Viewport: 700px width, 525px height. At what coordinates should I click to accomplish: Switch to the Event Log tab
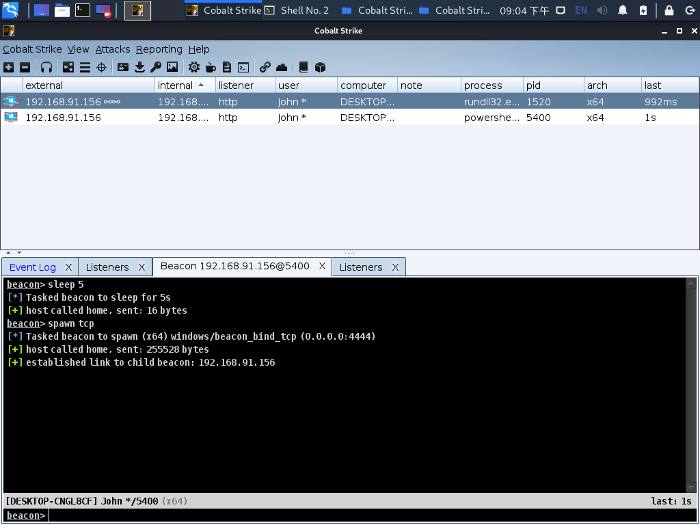32,267
